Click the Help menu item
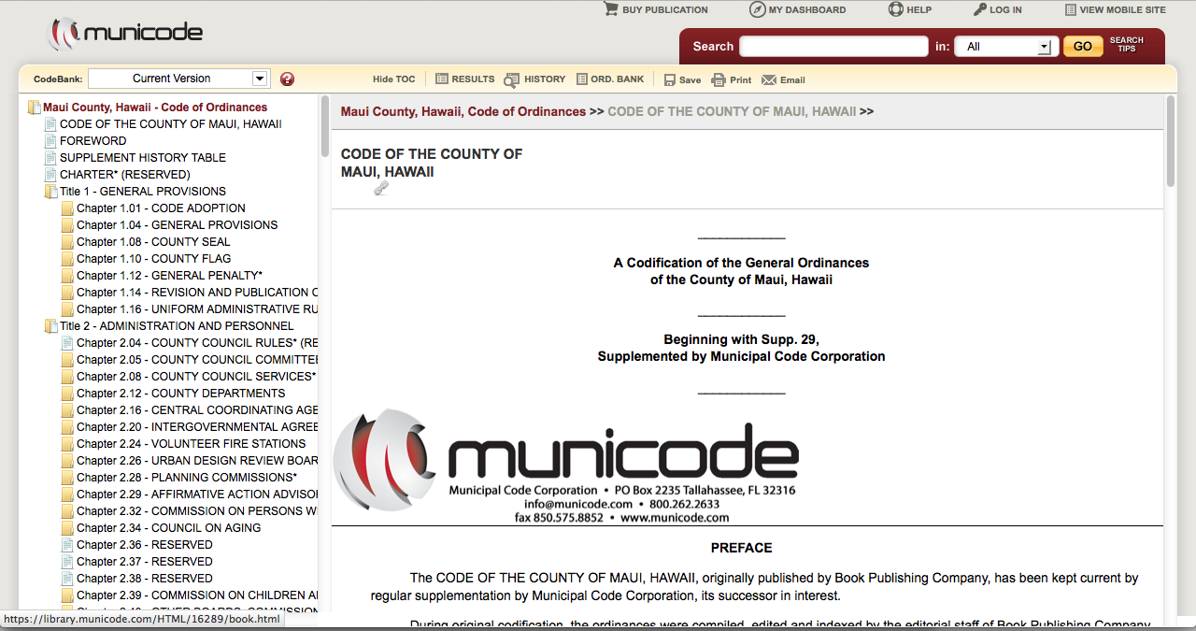Viewport: 1196px width, 631px height. click(x=919, y=10)
